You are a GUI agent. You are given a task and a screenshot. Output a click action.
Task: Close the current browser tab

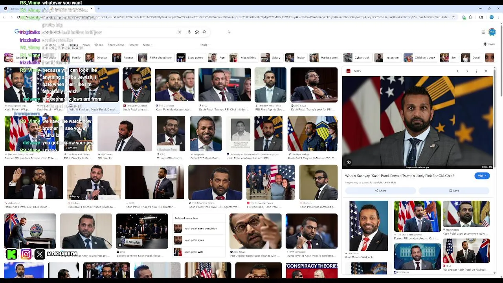92,9
